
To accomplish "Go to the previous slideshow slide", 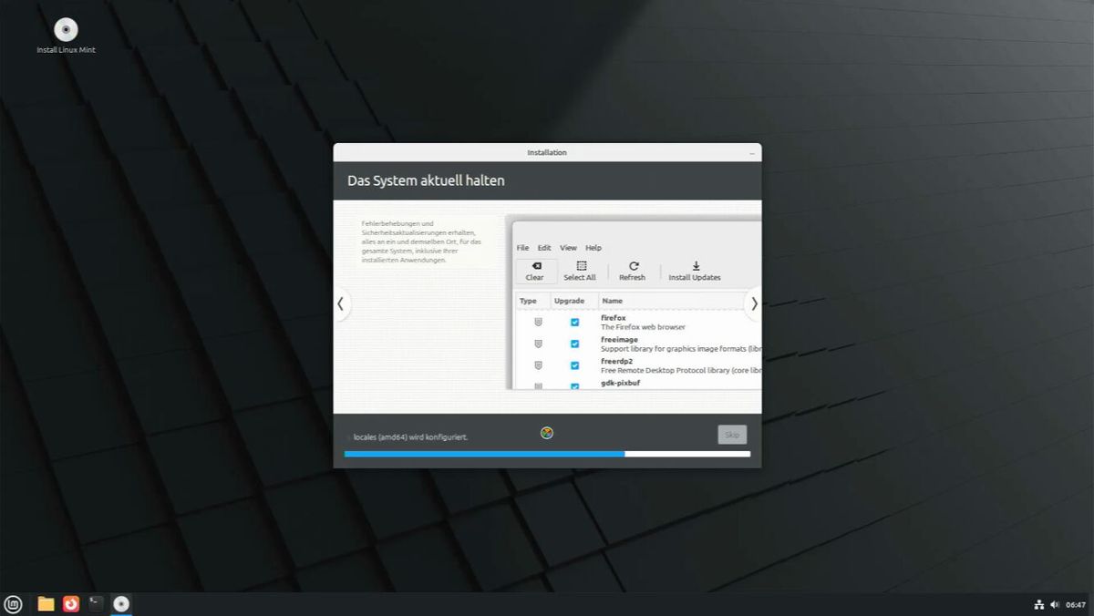I will pos(341,303).
